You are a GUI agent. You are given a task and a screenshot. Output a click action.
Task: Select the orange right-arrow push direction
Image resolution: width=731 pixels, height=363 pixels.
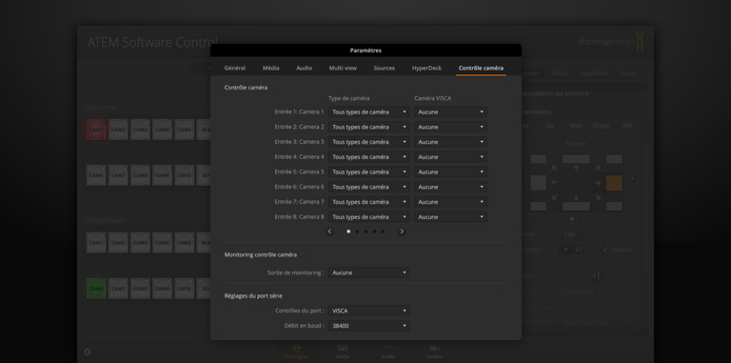click(x=598, y=183)
